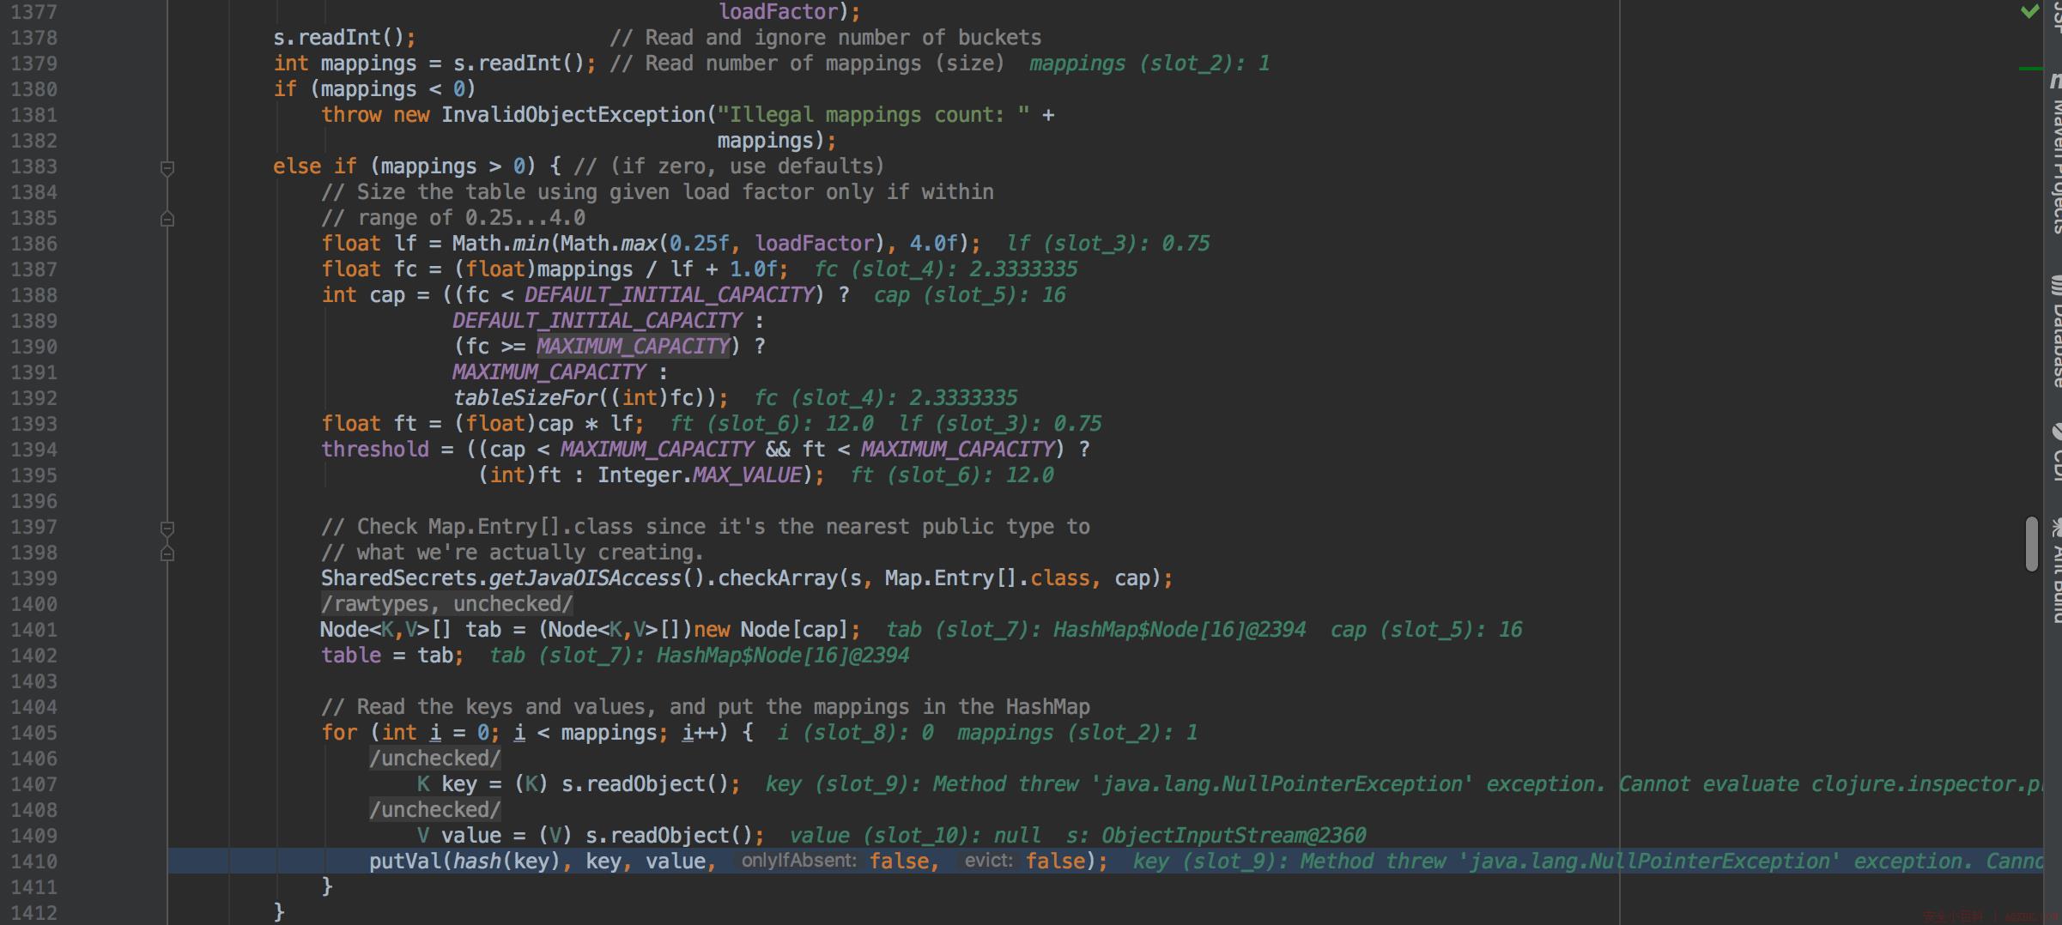2062x925 pixels.
Task: Click checkArray method call on line 1399
Action: [777, 578]
